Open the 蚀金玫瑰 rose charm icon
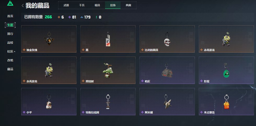 pos(49,39)
